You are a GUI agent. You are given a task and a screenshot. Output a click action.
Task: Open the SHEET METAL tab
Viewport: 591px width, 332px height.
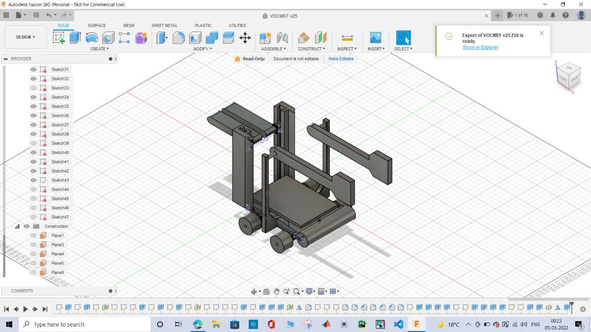coord(164,26)
